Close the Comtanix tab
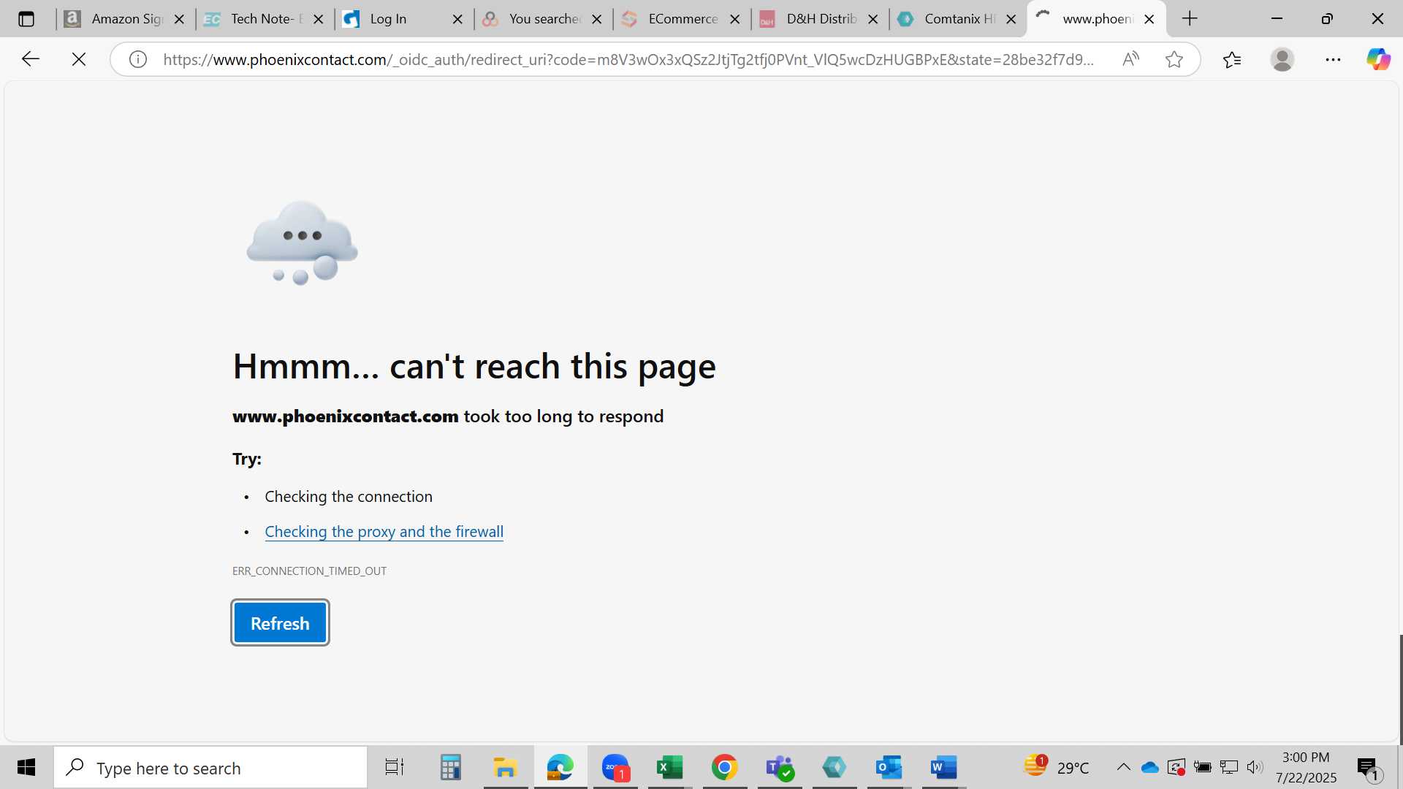 point(1011,20)
